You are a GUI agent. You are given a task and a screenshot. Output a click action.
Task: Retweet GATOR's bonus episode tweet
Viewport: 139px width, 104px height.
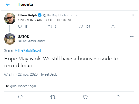(x=53, y=97)
